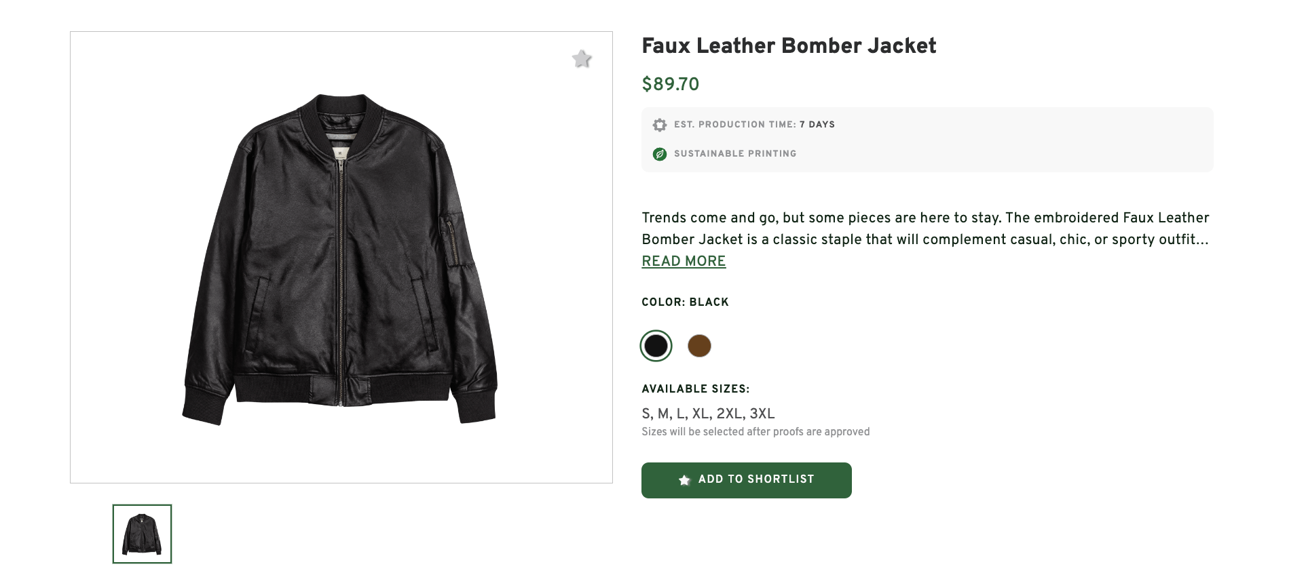Click the SUSTAINABLE PRINTING label
This screenshot has width=1306, height=575.
click(735, 154)
